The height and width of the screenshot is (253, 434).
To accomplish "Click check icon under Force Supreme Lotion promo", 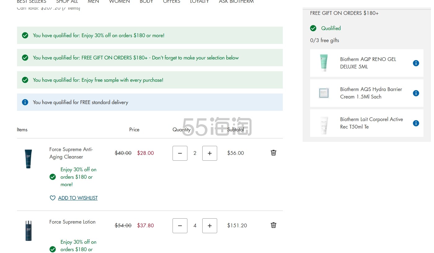I will pos(53,249).
